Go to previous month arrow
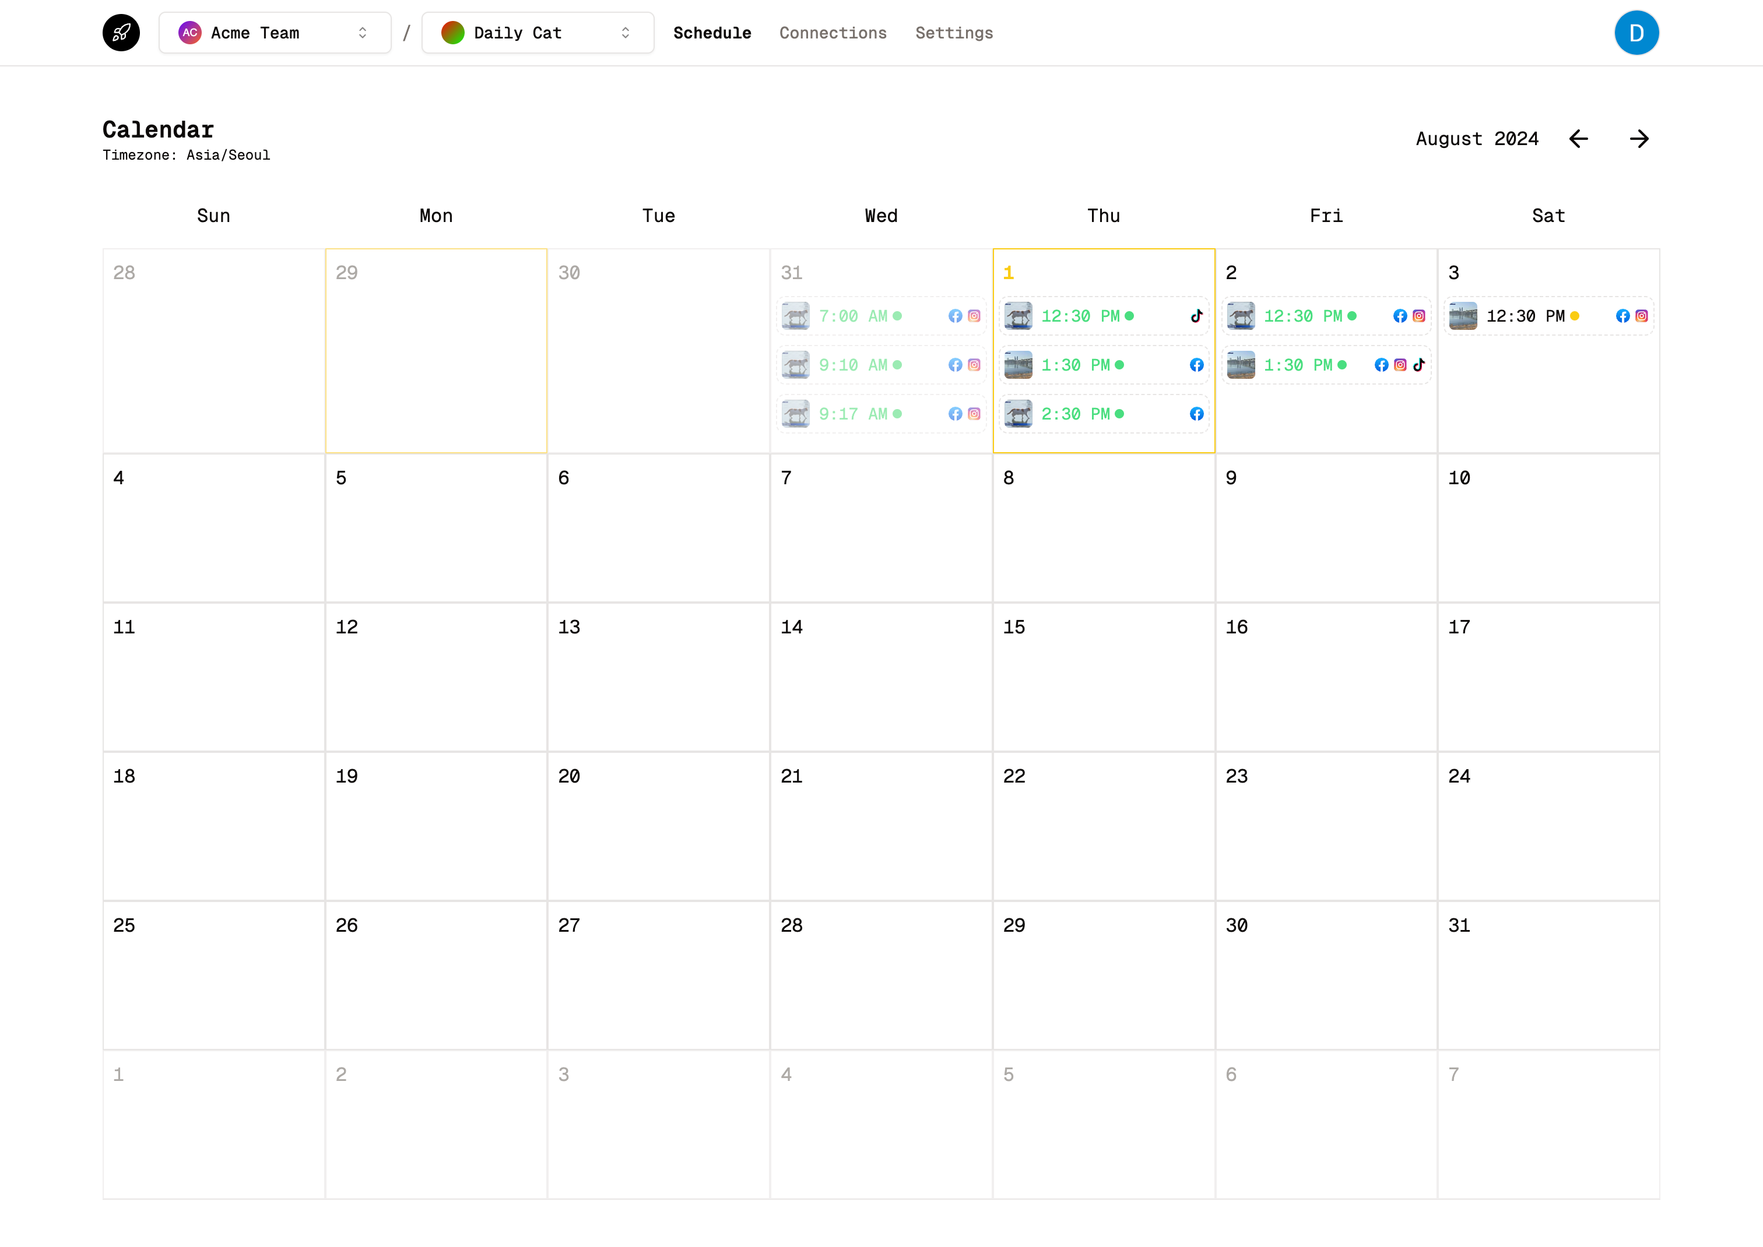Screen dimensions: 1763x1247 1578,139
